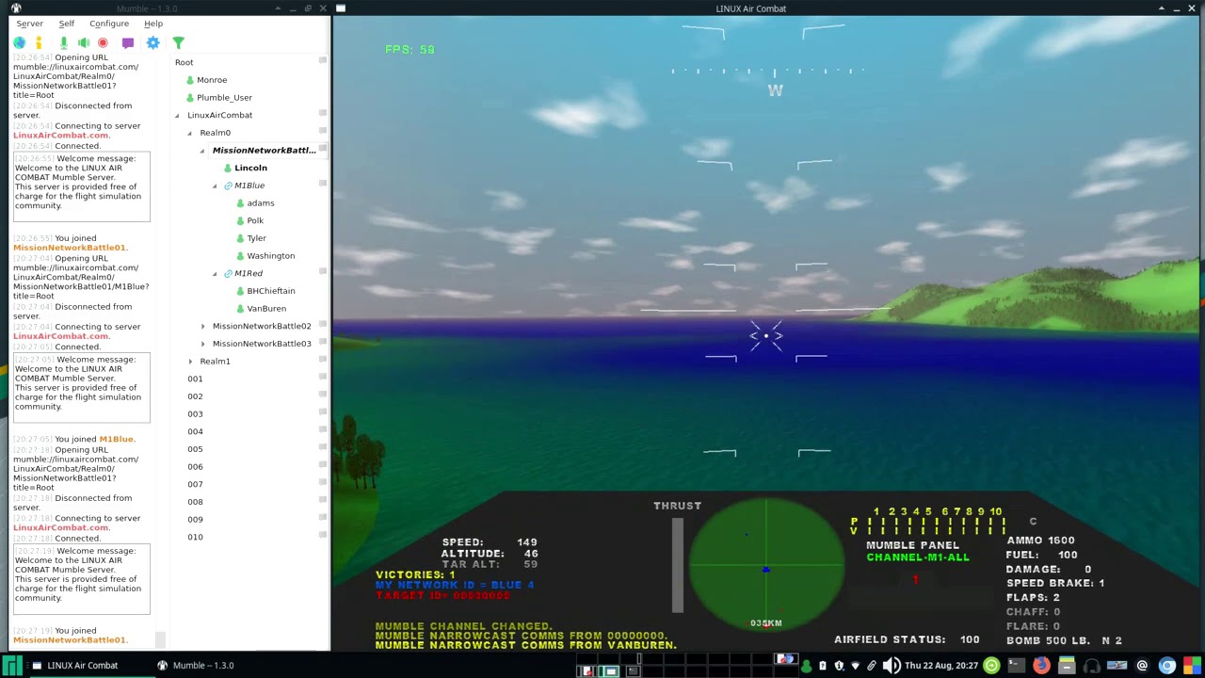1205x678 pixels.
Task: Open the file manager panel icon
Action: point(1067,666)
